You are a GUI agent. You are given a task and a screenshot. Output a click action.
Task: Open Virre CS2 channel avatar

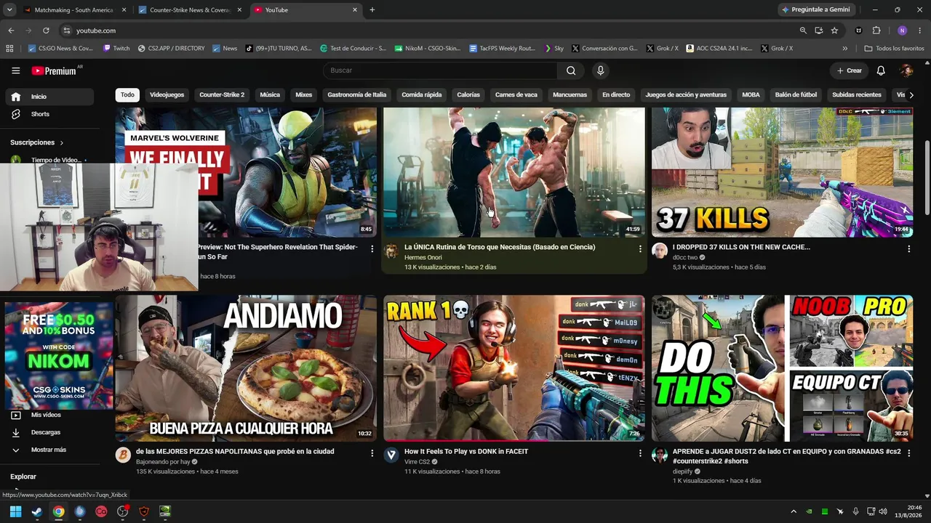[391, 455]
